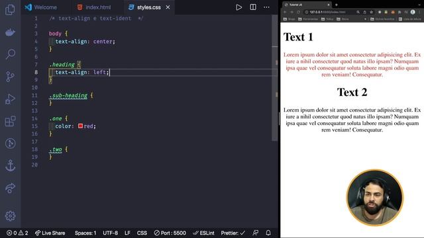Image resolution: width=424 pixels, height=238 pixels.
Task: Show errors and warnings in status bar
Action: pyautogui.click(x=17, y=233)
